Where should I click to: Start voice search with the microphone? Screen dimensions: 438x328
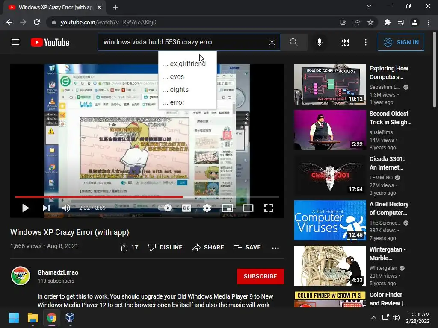[x=319, y=42]
